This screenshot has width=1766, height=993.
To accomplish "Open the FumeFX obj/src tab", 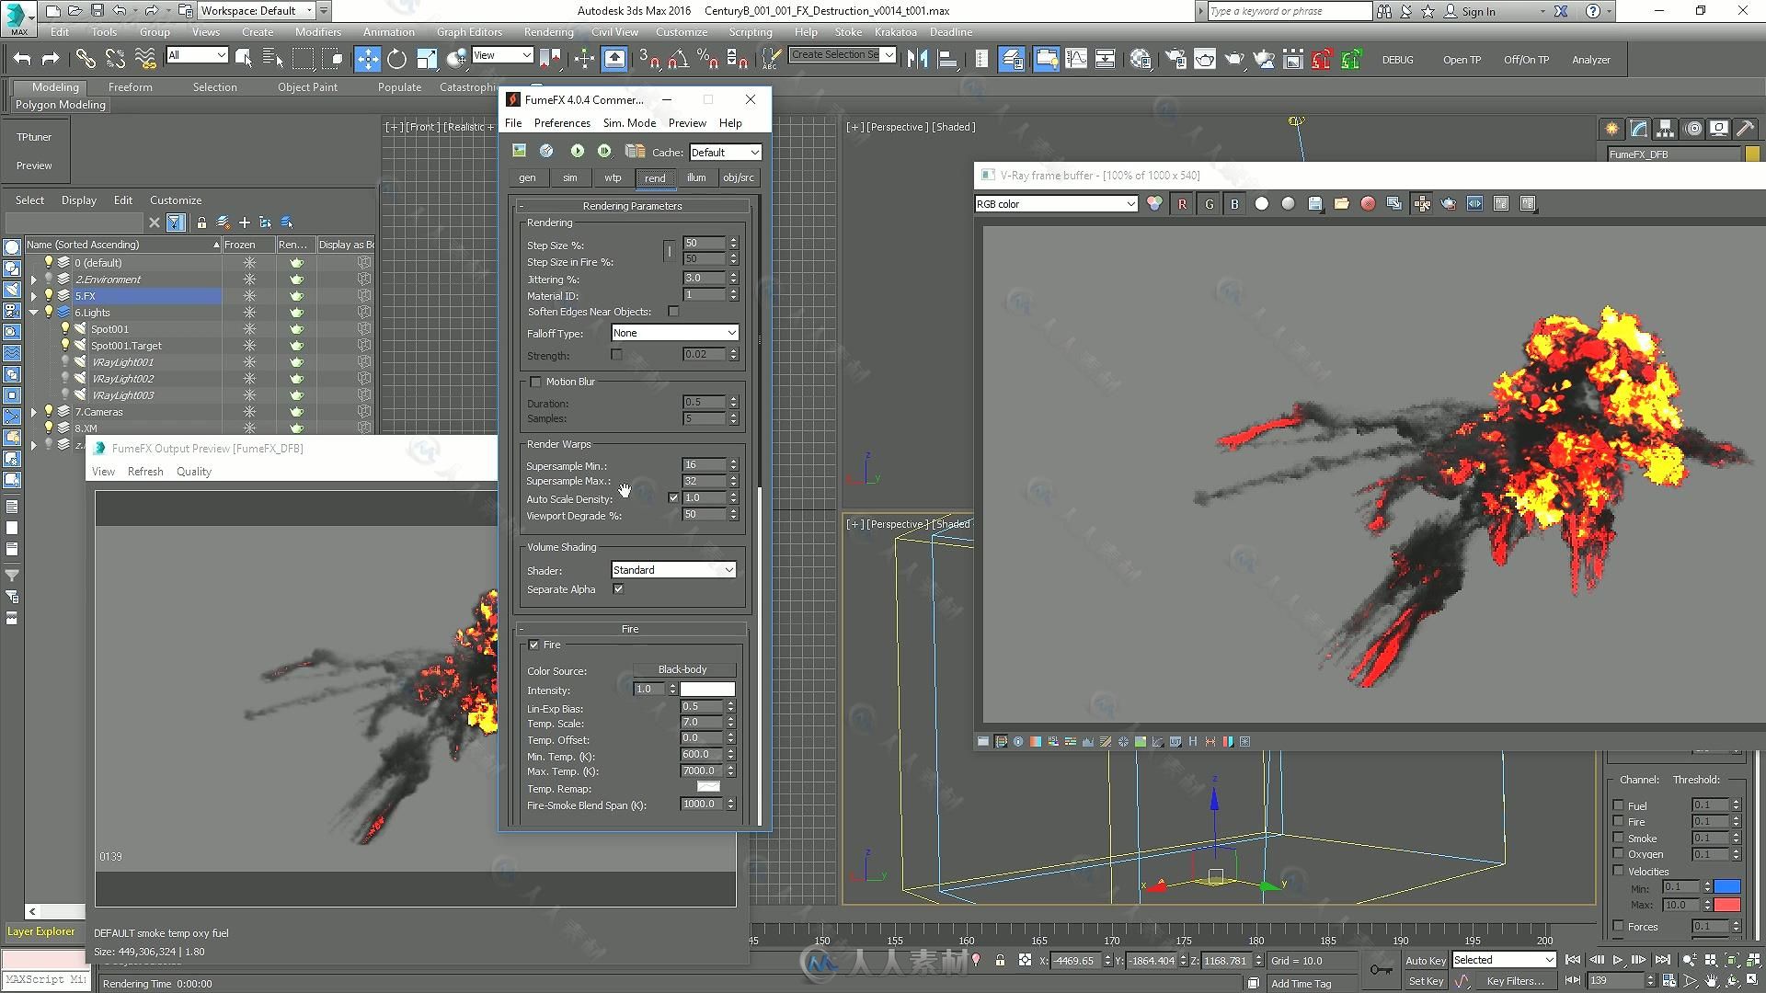I will [x=739, y=177].
